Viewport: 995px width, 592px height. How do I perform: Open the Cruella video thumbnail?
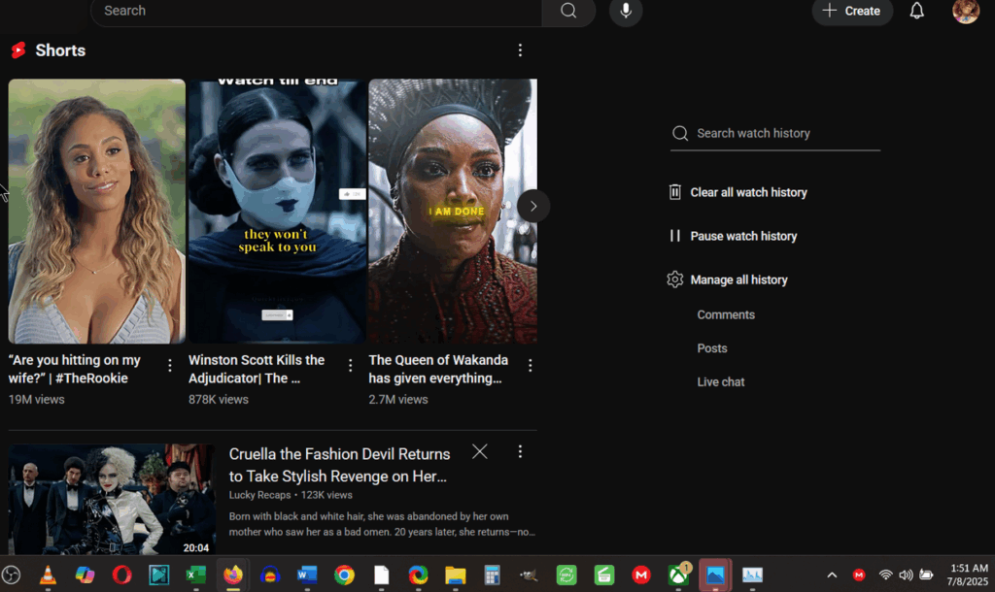click(x=112, y=500)
